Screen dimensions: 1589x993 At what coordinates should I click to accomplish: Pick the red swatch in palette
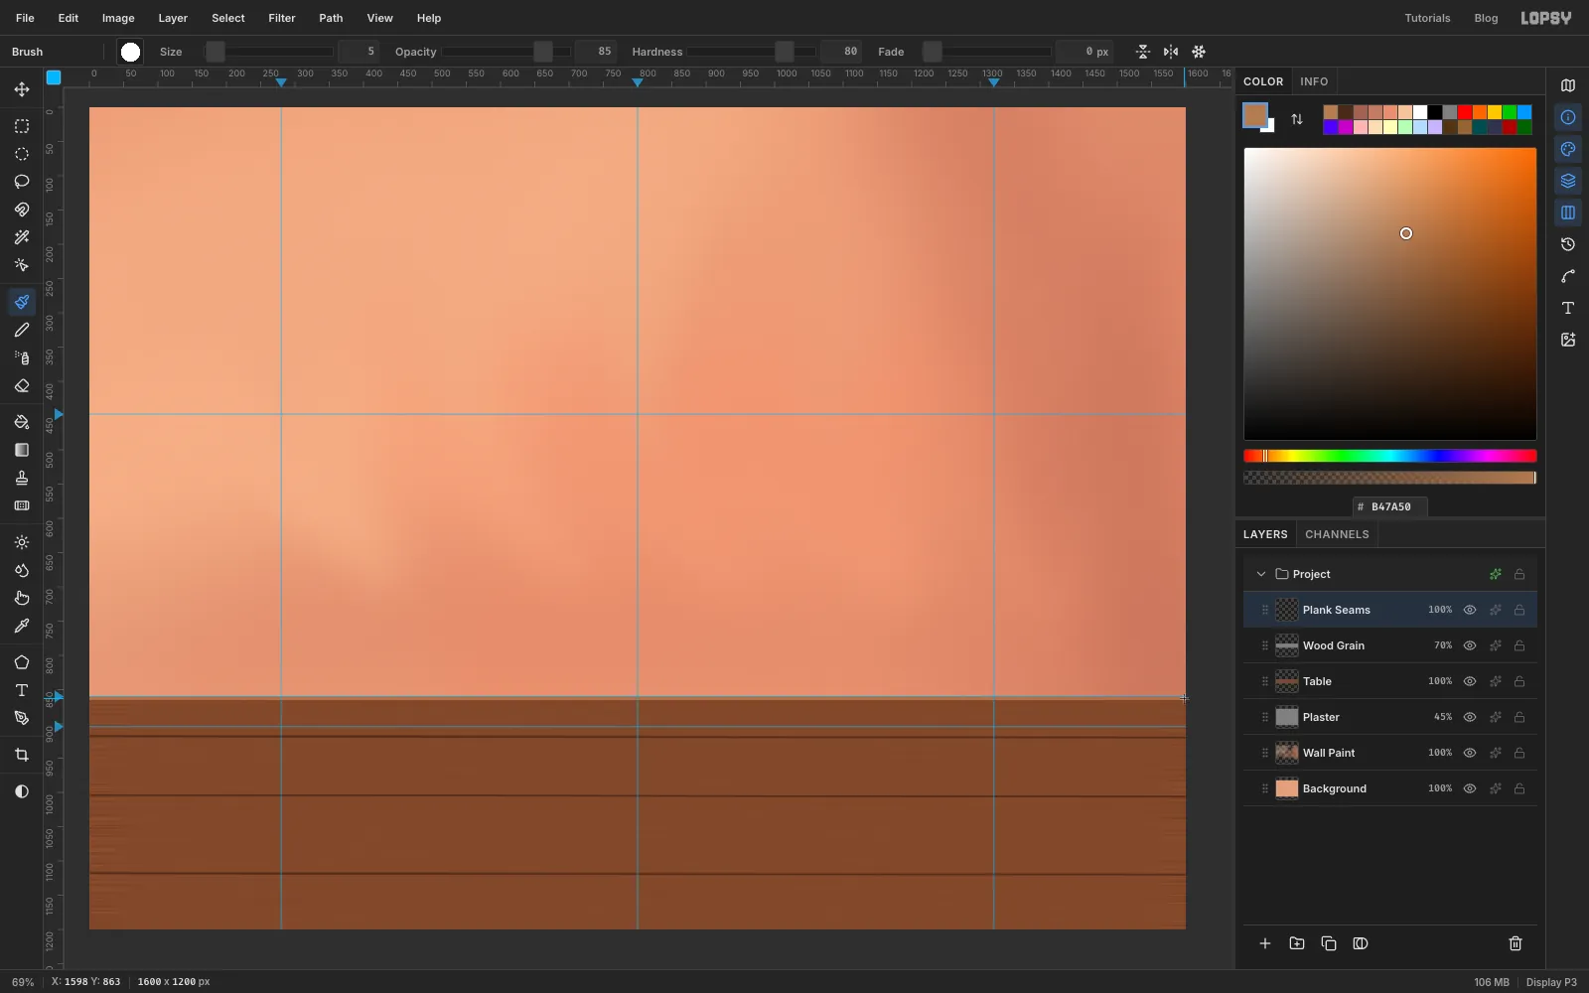1465,112
